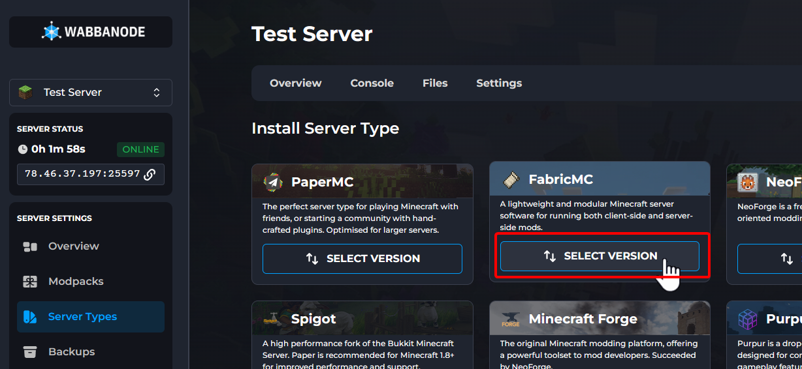
Task: Click the FabricMC logo icon
Action: click(x=510, y=179)
